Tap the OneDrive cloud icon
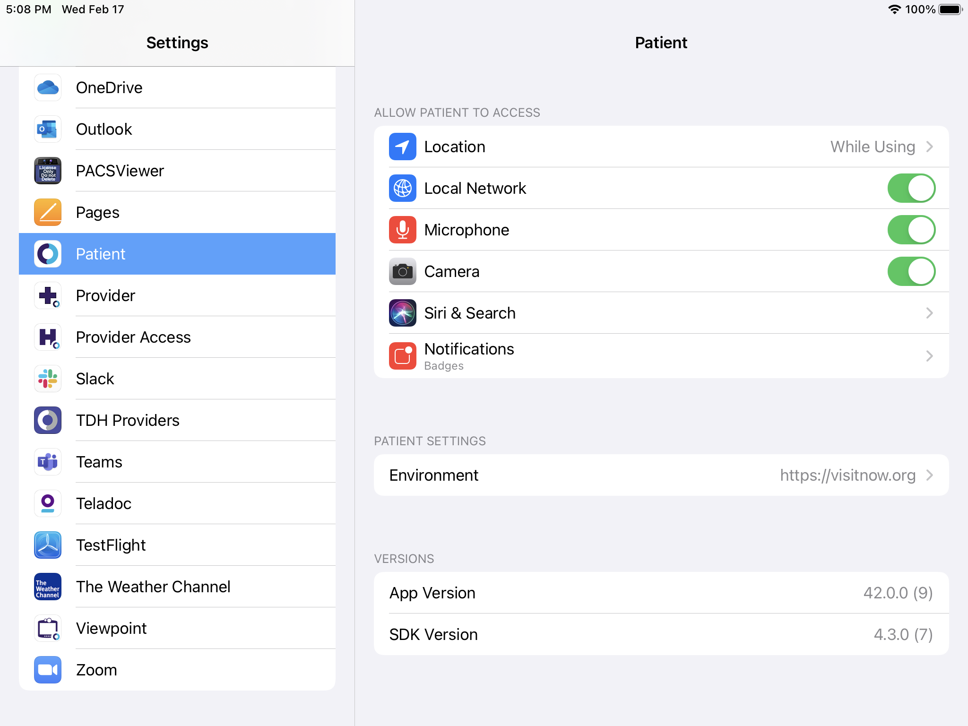Image resolution: width=968 pixels, height=726 pixels. coord(48,87)
